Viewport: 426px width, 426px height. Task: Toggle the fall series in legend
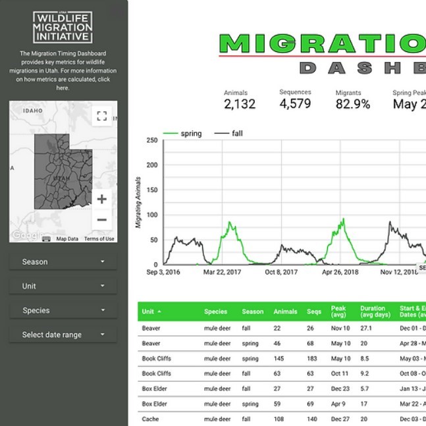(x=228, y=134)
